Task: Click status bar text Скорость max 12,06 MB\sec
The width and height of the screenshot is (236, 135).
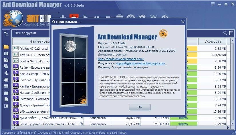Action: click(88, 133)
